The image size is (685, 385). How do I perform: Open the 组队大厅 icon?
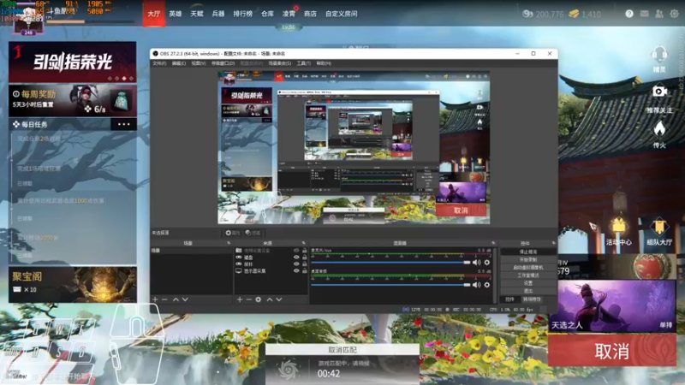[x=658, y=227]
